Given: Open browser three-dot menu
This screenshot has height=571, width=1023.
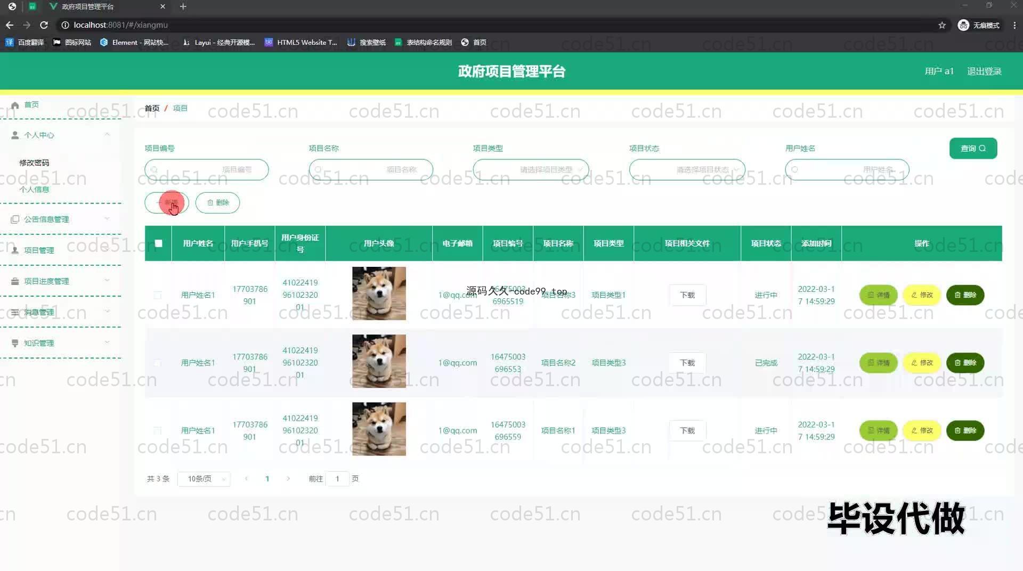Looking at the screenshot, I should tap(1014, 25).
